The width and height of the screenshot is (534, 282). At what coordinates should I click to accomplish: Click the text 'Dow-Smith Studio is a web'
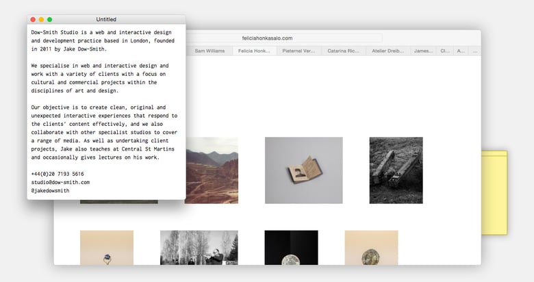pos(66,32)
